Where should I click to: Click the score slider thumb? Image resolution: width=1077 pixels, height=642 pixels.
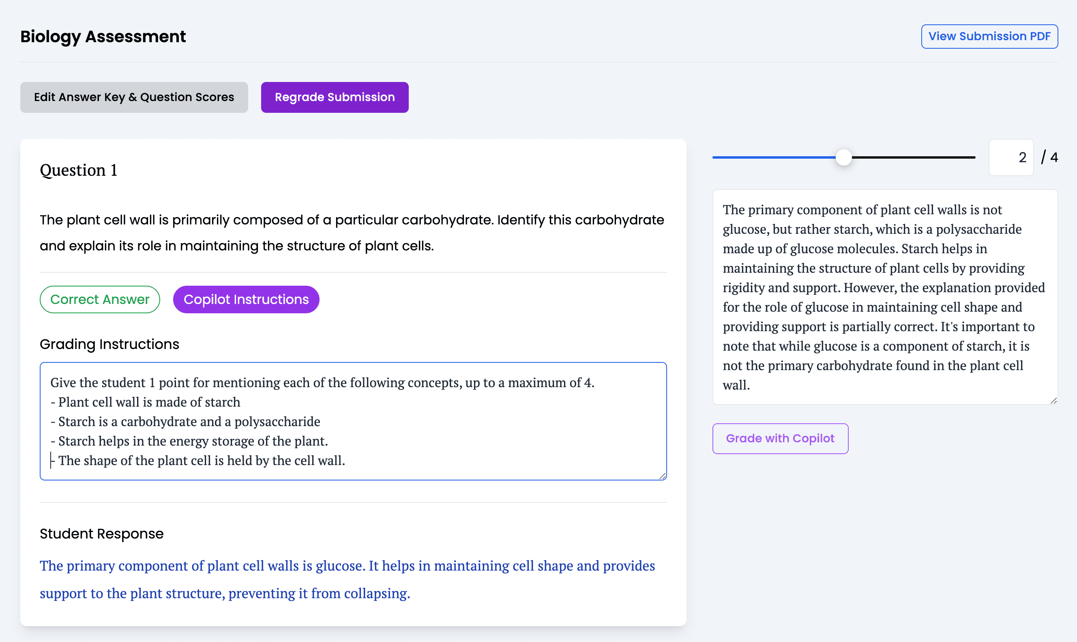[x=843, y=157]
